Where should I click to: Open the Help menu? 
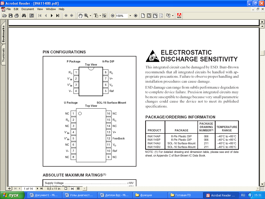(62, 9)
